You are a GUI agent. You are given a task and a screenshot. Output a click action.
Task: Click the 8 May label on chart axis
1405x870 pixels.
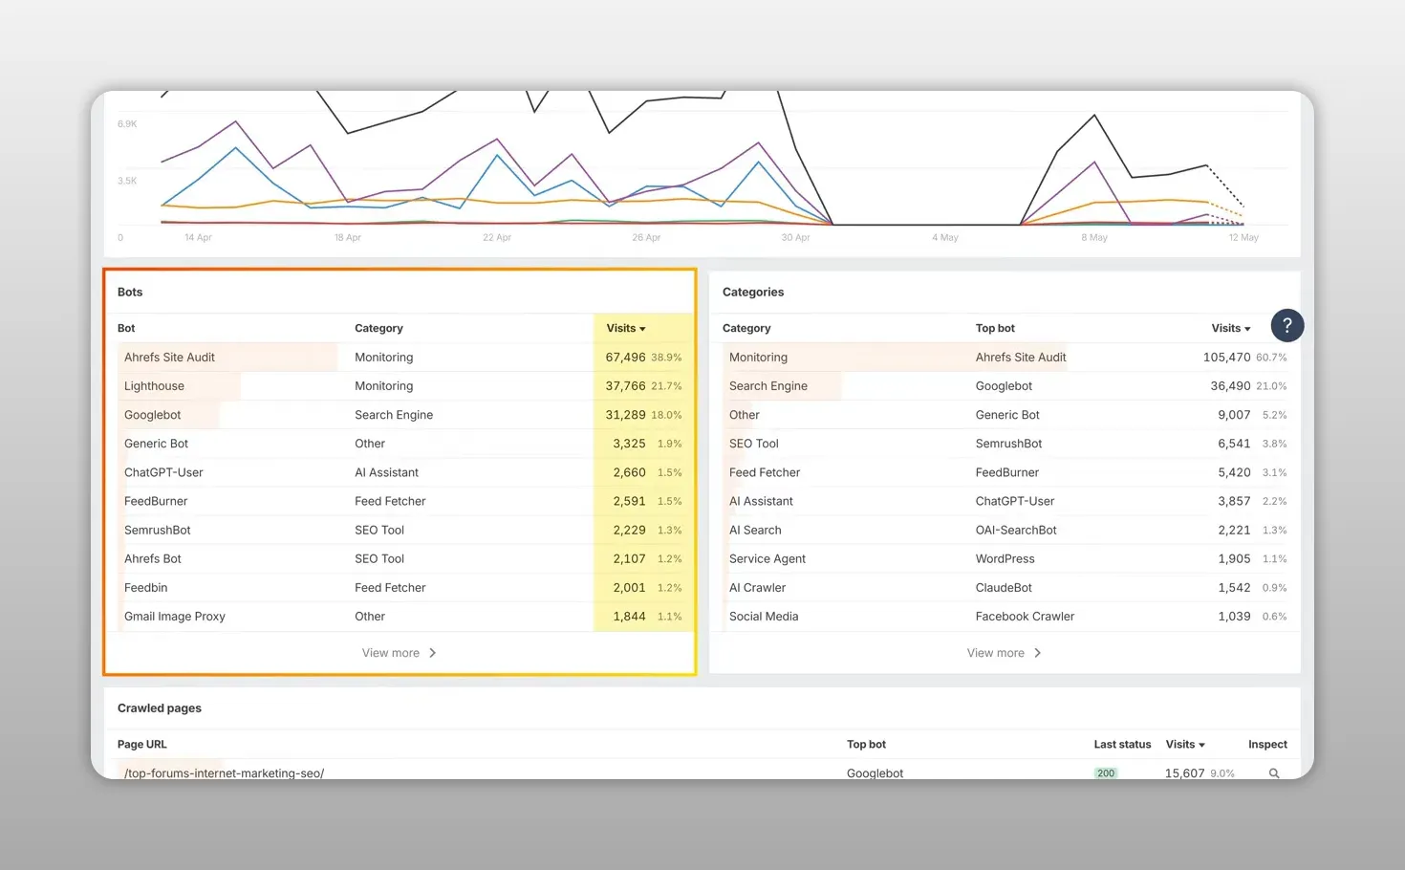(1094, 237)
